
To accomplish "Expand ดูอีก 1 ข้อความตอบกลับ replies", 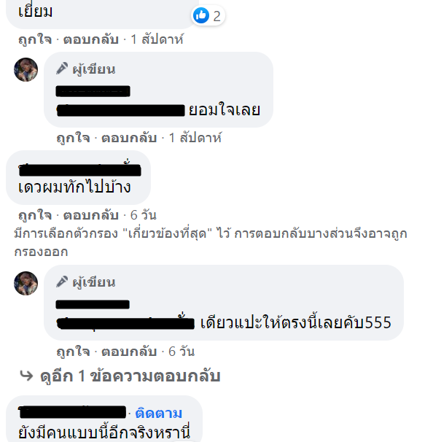I will (x=130, y=376).
